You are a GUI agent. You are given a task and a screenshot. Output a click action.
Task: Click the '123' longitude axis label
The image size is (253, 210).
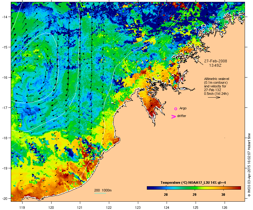tap(138, 208)
